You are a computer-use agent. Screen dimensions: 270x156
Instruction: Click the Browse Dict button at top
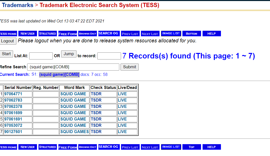pyautogui.click(x=88, y=34)
